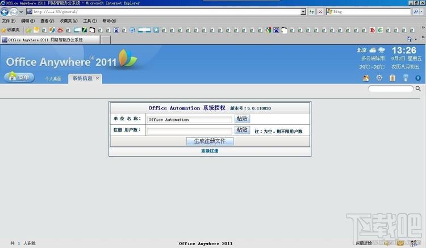Viewport: 426px width, 248px height.
Task: Click the 生成注册文件 button
Action: coord(210,141)
